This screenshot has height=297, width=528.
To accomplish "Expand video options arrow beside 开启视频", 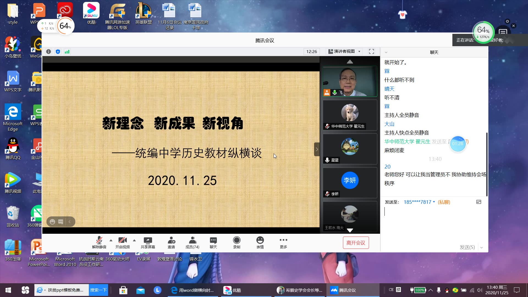I will tap(134, 240).
